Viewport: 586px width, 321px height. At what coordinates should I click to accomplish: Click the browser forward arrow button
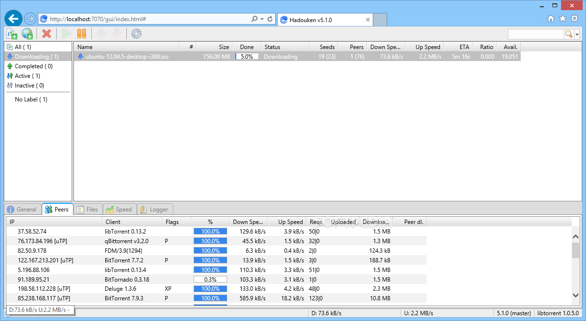pos(30,19)
